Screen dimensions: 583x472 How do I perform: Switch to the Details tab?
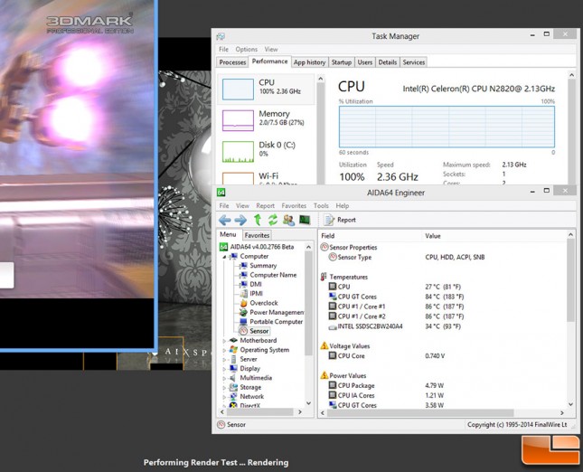pos(388,62)
